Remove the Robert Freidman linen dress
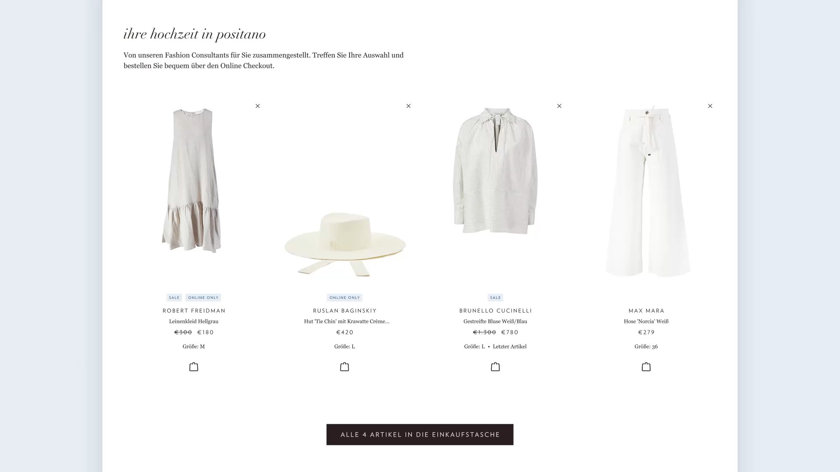Screen dimensions: 840x472 click(258, 106)
